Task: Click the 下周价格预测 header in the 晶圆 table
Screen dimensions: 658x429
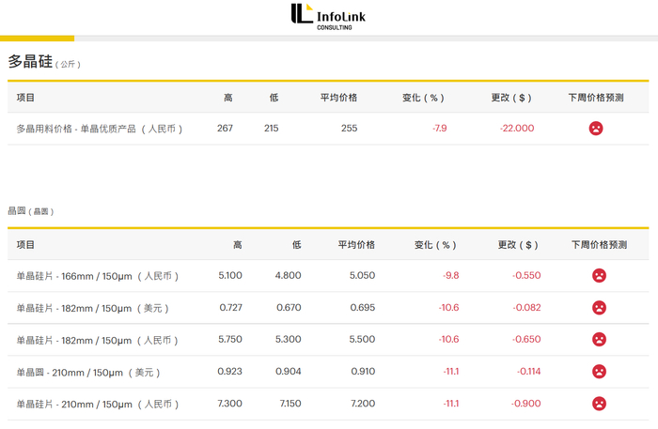Action: (599, 245)
